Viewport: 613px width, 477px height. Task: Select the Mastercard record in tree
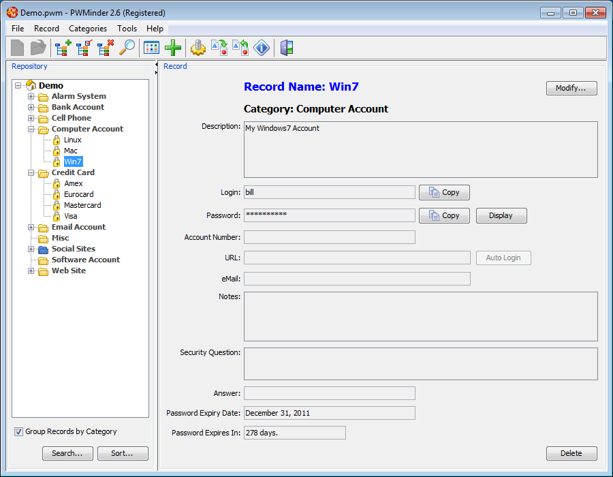pyautogui.click(x=82, y=205)
